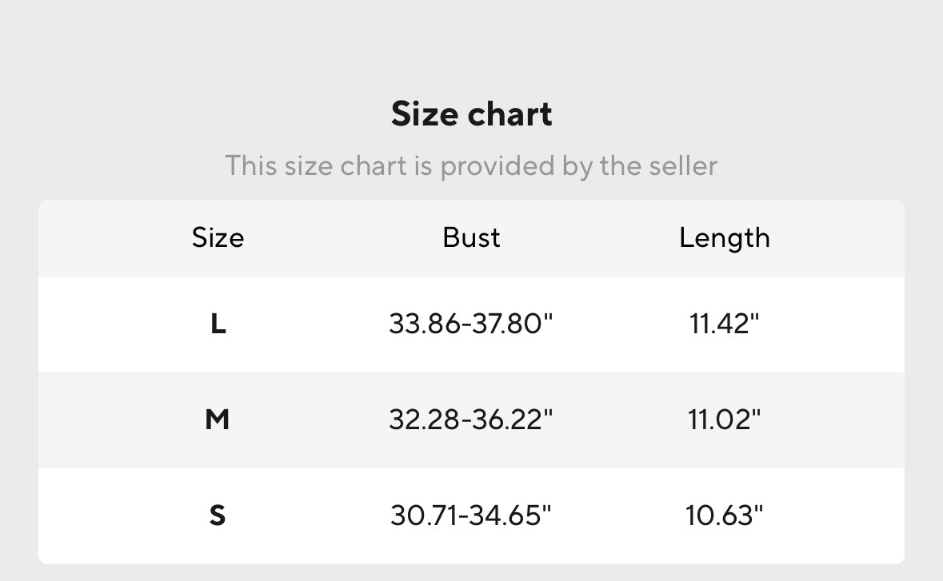Image resolution: width=943 pixels, height=581 pixels.
Task: Click the Bust column header
Action: point(471,237)
